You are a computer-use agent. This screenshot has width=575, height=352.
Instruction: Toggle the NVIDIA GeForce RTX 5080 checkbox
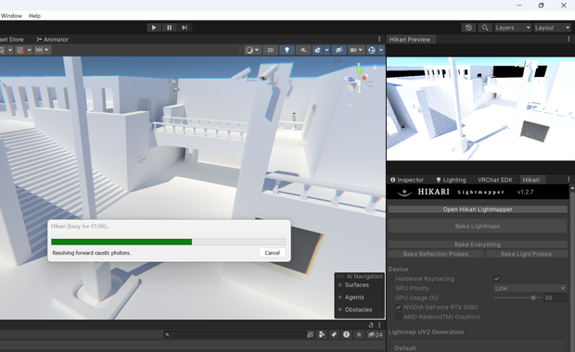[398, 308]
